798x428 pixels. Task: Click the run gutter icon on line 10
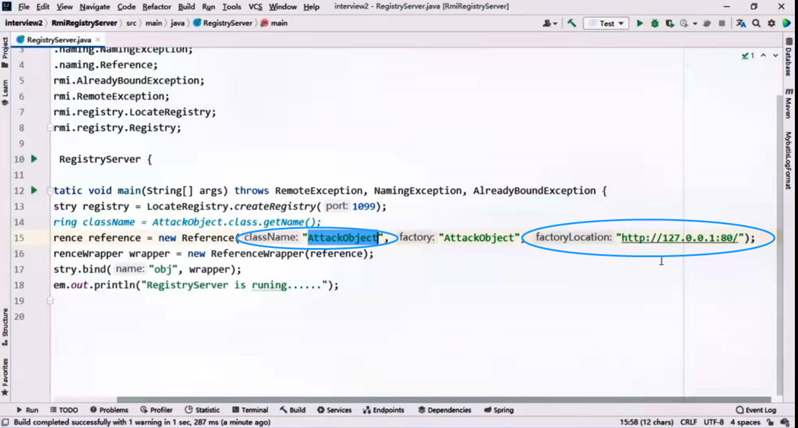point(34,159)
